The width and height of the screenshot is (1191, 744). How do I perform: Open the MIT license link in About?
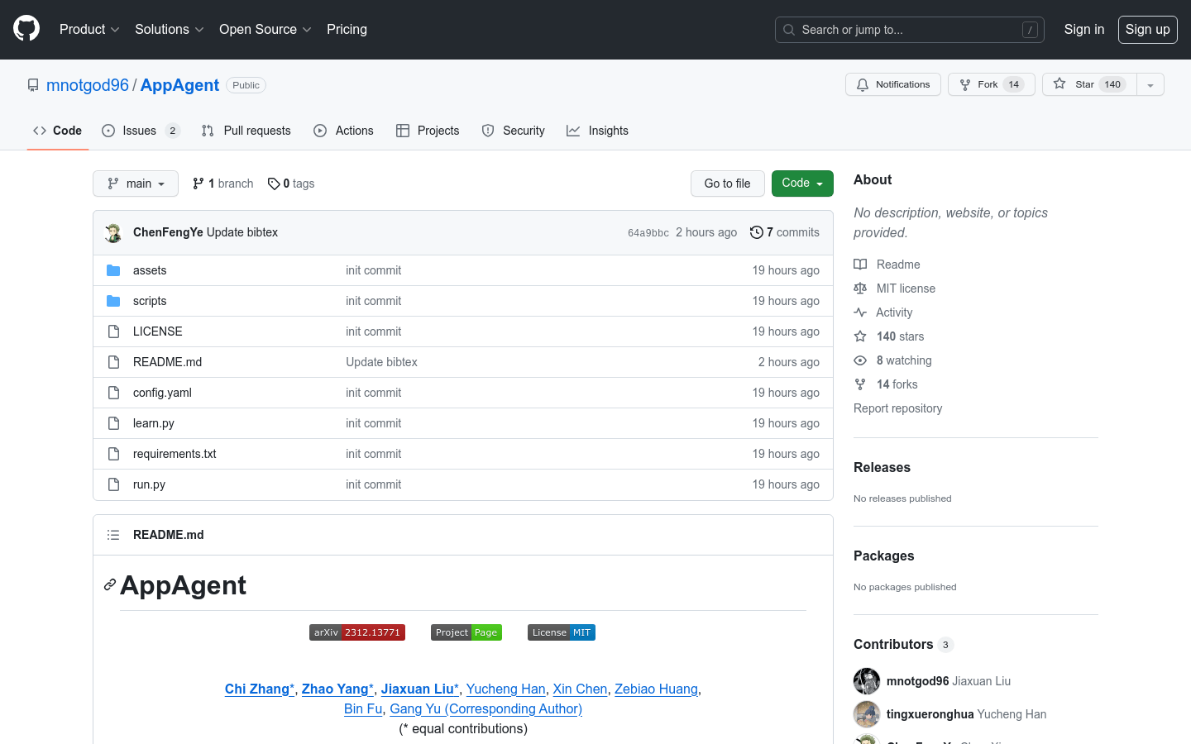pyautogui.click(x=895, y=289)
